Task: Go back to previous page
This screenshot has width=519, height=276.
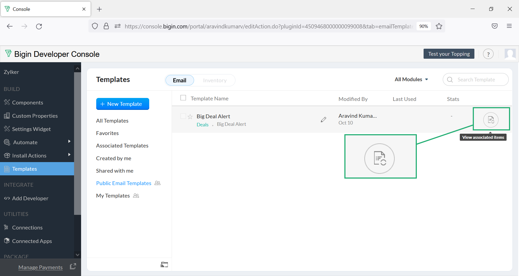Action: (x=10, y=26)
